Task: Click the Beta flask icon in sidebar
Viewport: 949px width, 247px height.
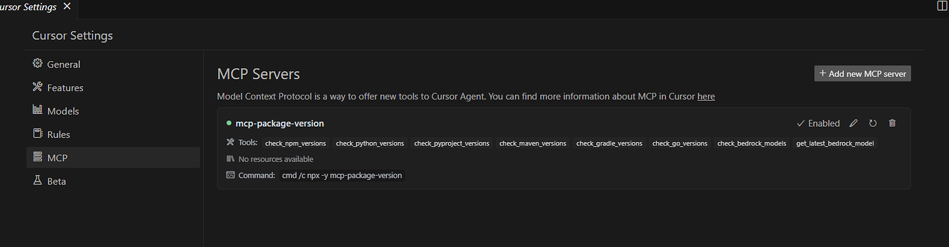Action: click(x=37, y=180)
